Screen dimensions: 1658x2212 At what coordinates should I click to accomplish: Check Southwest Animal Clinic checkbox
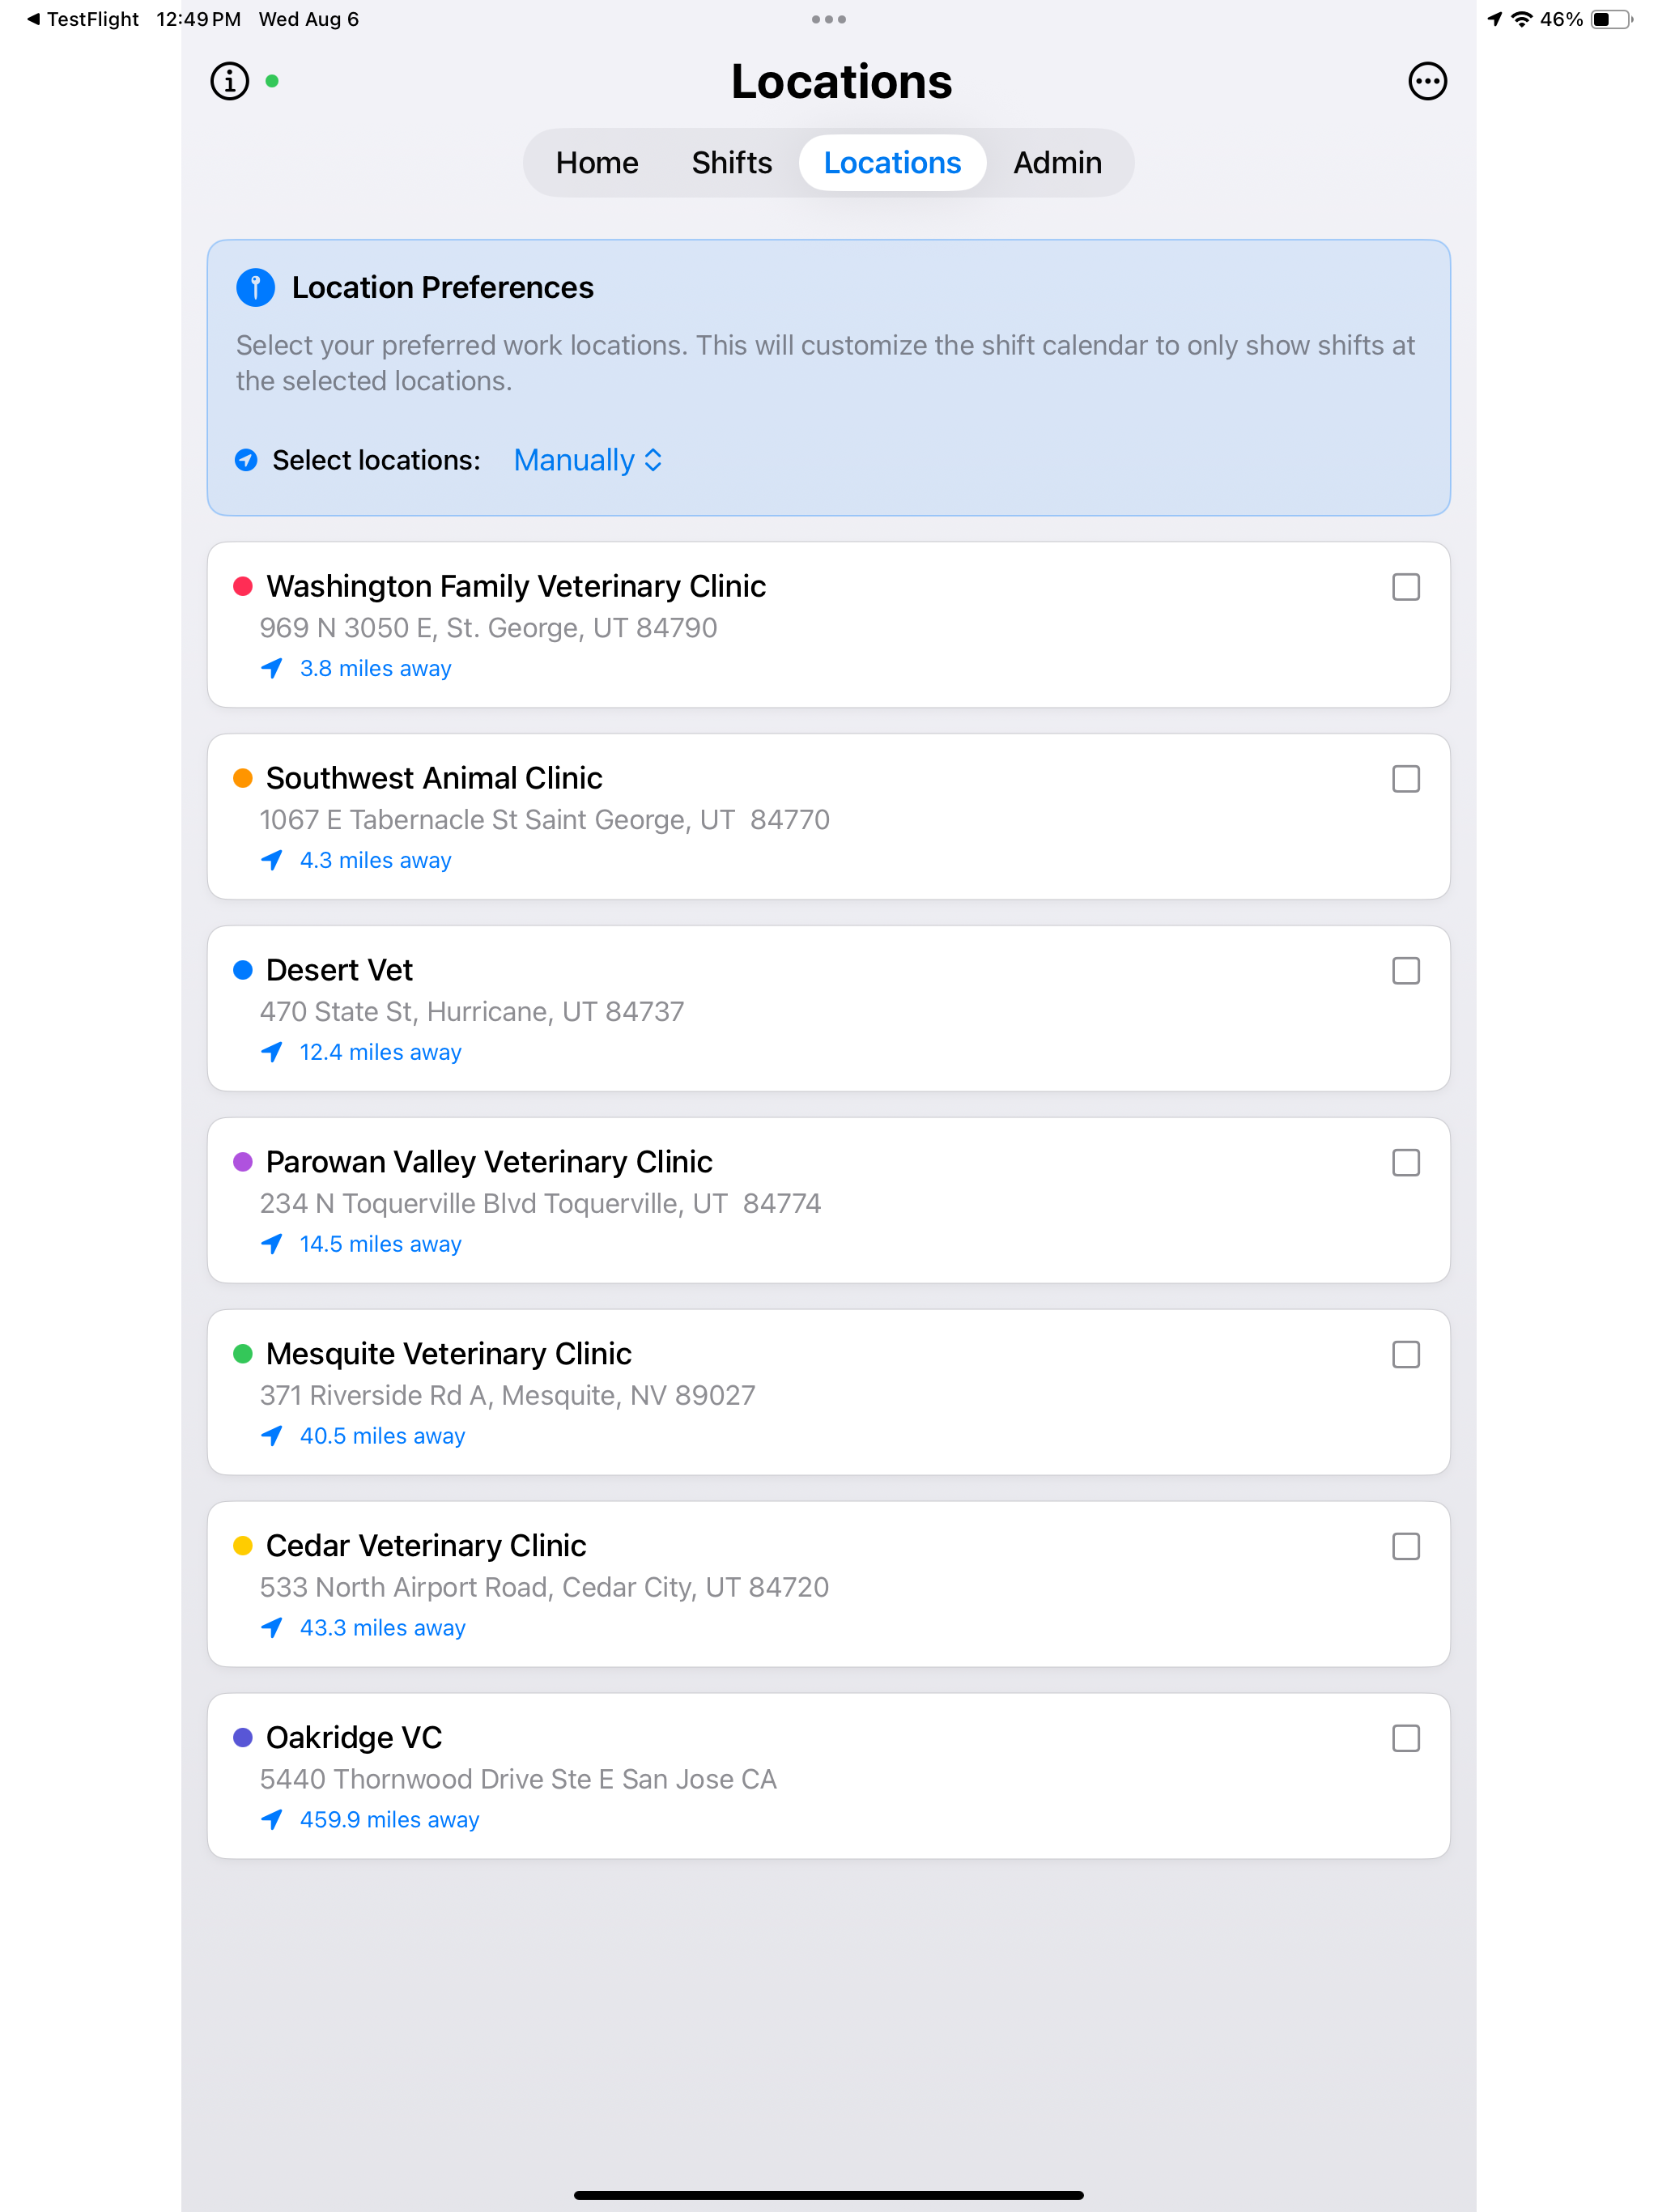click(x=1406, y=779)
